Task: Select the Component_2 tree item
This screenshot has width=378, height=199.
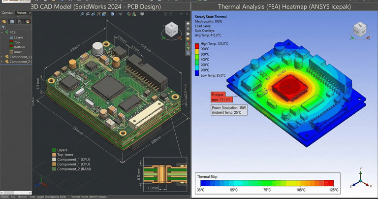Action: 18,62
